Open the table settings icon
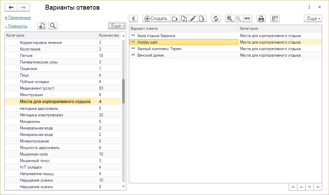 (275, 19)
